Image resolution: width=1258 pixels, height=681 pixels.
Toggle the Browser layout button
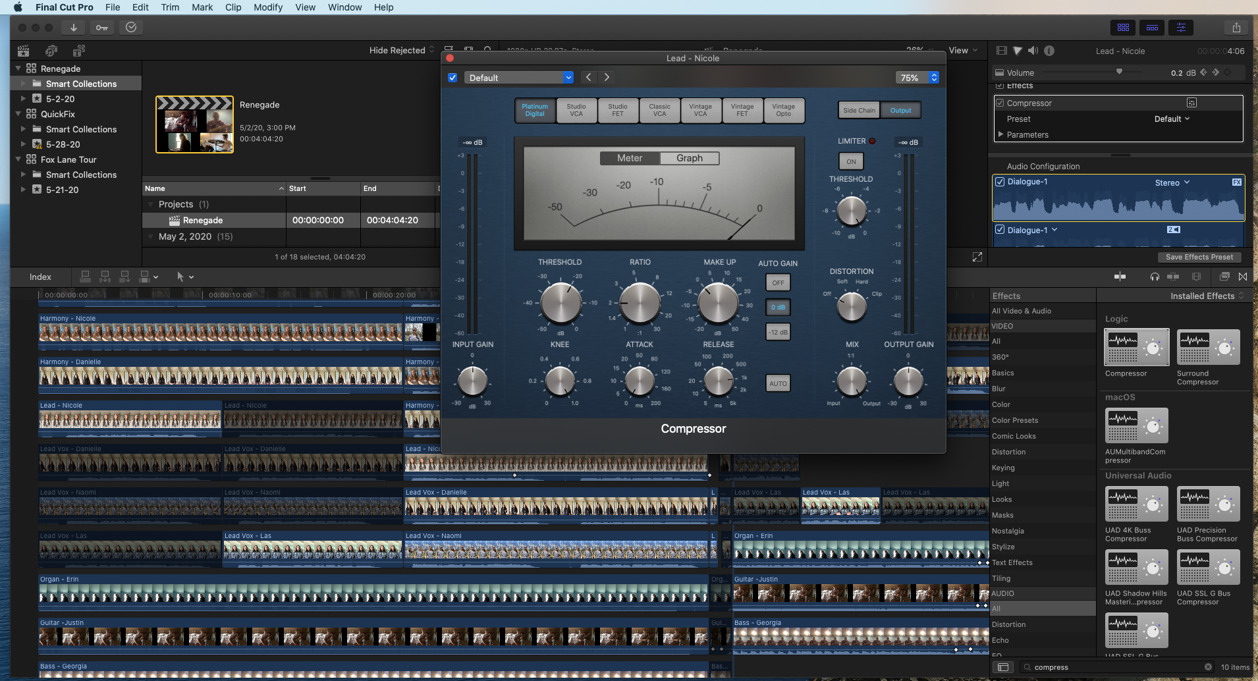click(x=1124, y=27)
